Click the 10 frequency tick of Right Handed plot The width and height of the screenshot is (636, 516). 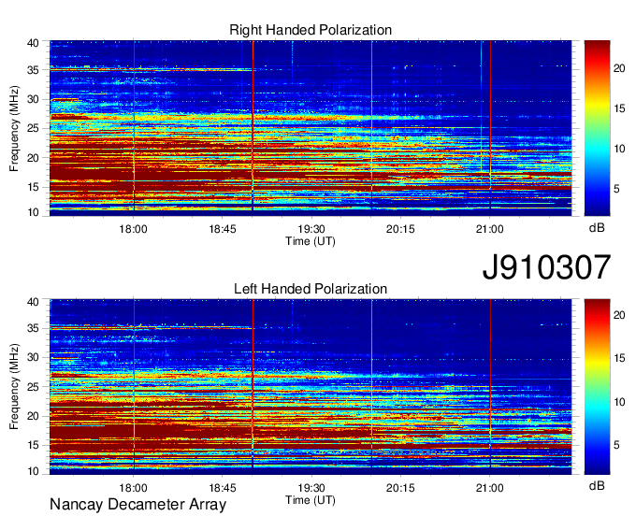(x=33, y=212)
